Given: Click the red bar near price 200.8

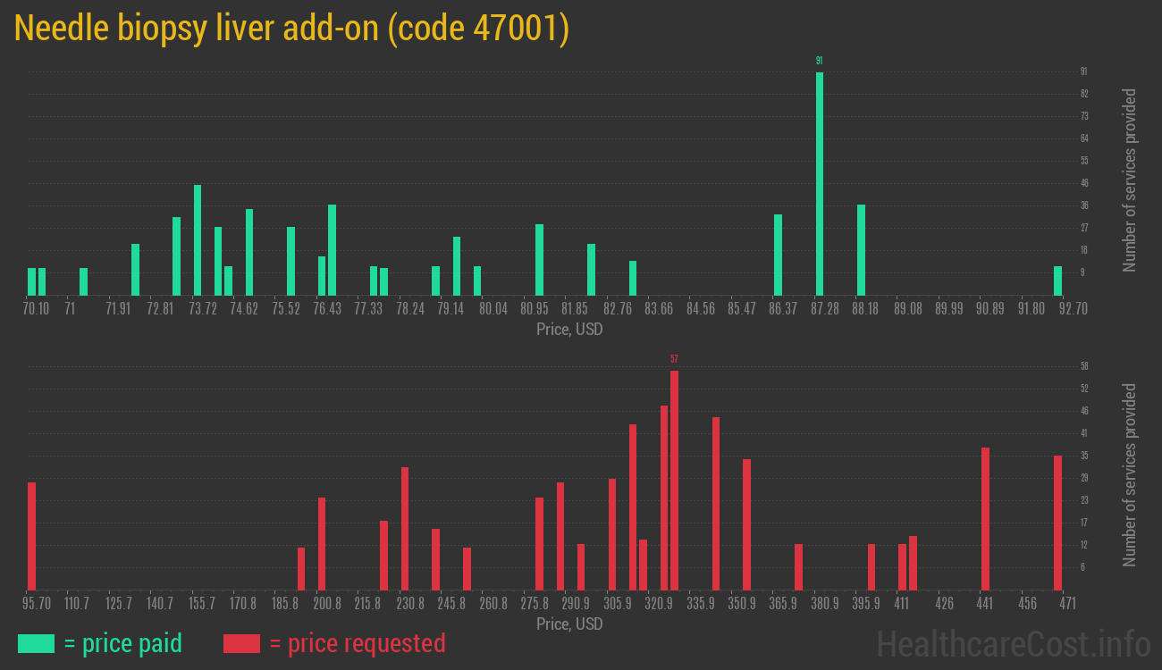Looking at the screenshot, I should 322,543.
